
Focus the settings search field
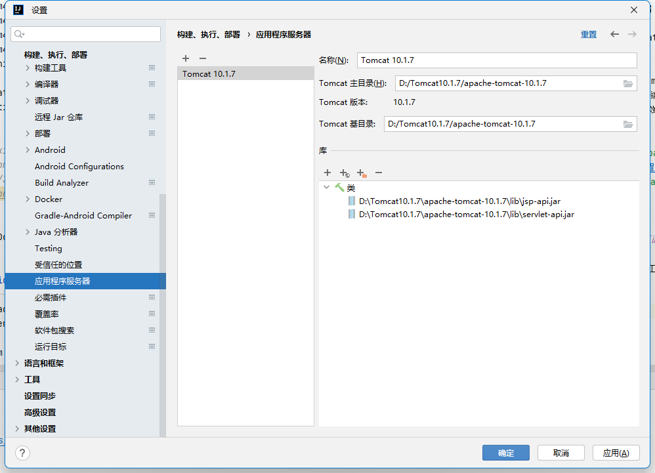[x=85, y=34]
